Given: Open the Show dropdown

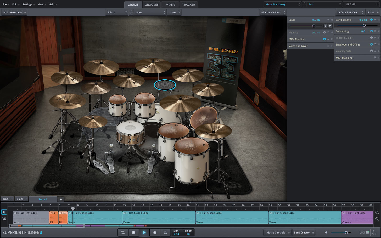Looking at the screenshot, I should pos(373,12).
